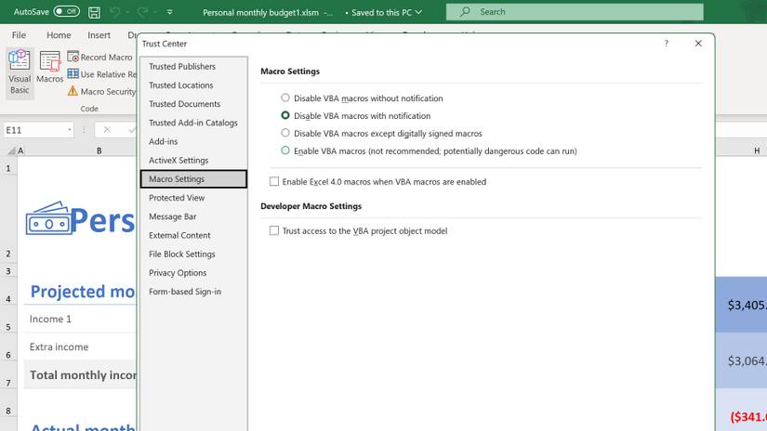Viewport: 767px width, 431px height.
Task: Open the Visual Basic editor
Action: coord(19,71)
